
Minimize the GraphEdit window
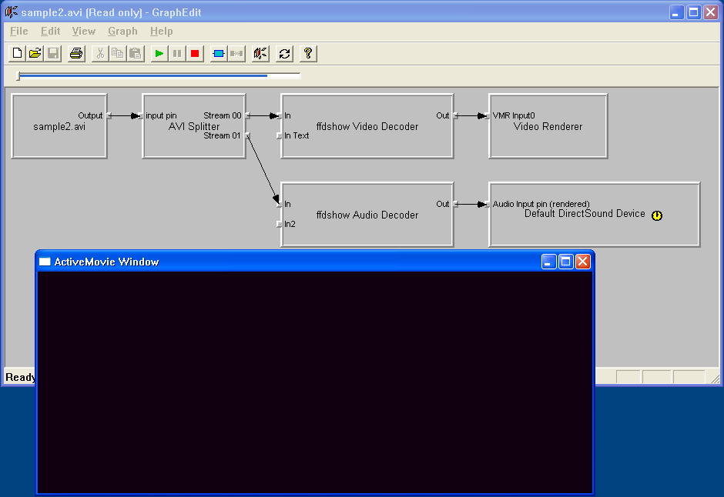point(676,12)
